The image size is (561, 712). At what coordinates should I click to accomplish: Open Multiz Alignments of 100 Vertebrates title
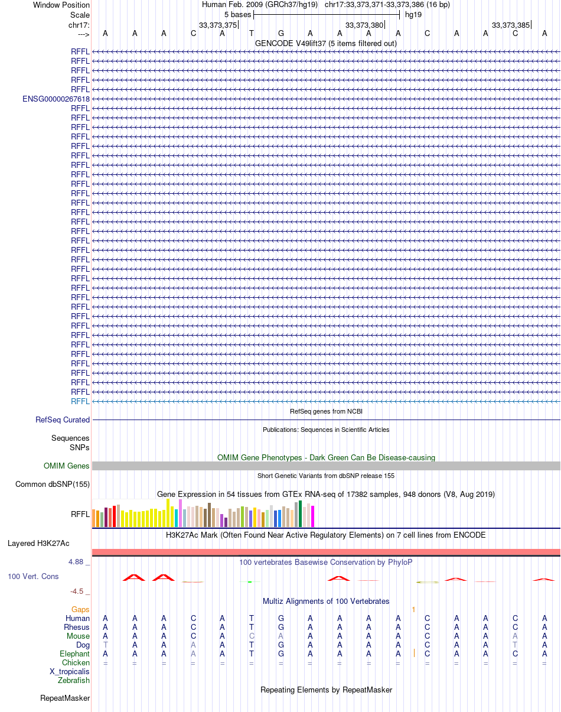[326, 601]
